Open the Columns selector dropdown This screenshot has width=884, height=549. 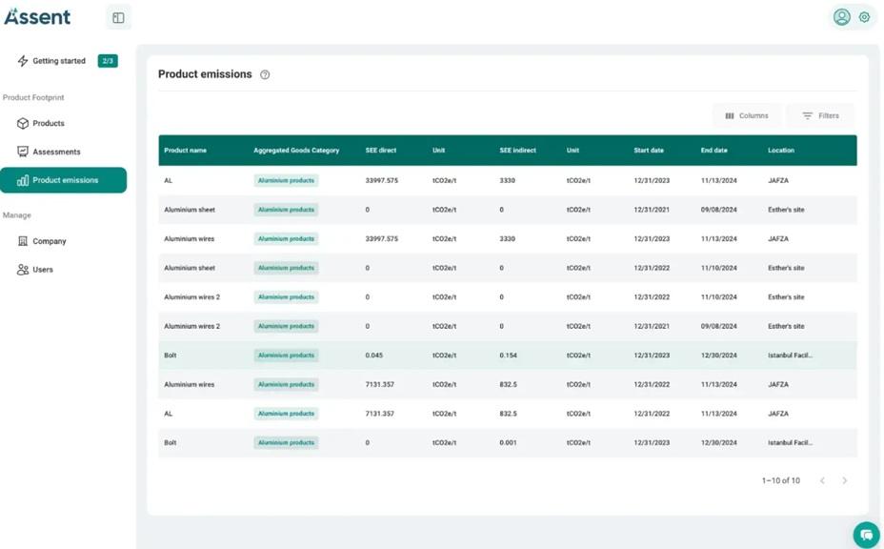click(747, 115)
